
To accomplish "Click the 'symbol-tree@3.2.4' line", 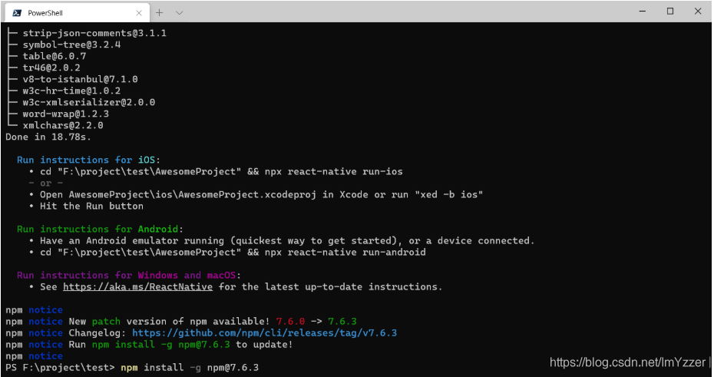I will [71, 45].
